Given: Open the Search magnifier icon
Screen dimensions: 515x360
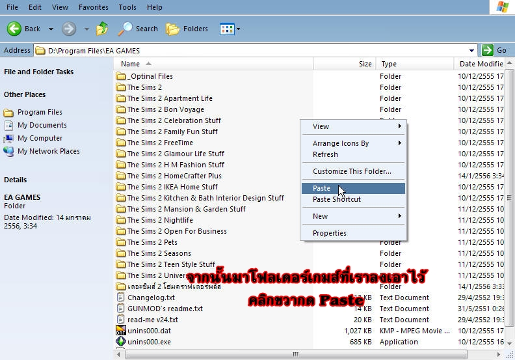Looking at the screenshot, I should [x=125, y=29].
